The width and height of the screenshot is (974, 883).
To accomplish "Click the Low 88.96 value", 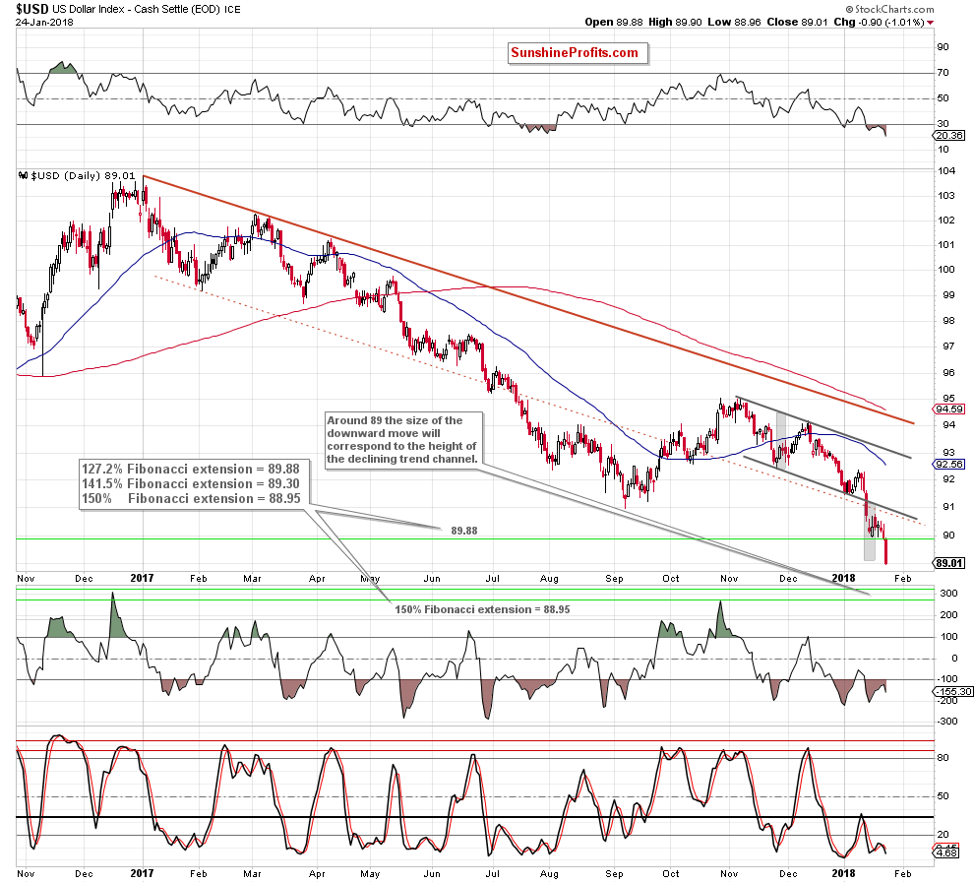I will click(734, 23).
